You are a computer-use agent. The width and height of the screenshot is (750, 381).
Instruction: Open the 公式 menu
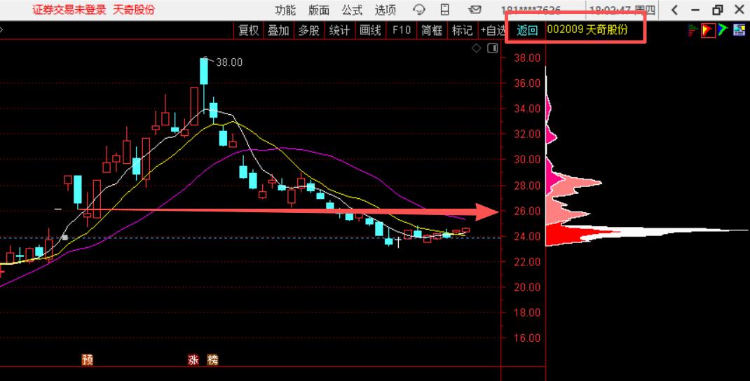tap(352, 10)
